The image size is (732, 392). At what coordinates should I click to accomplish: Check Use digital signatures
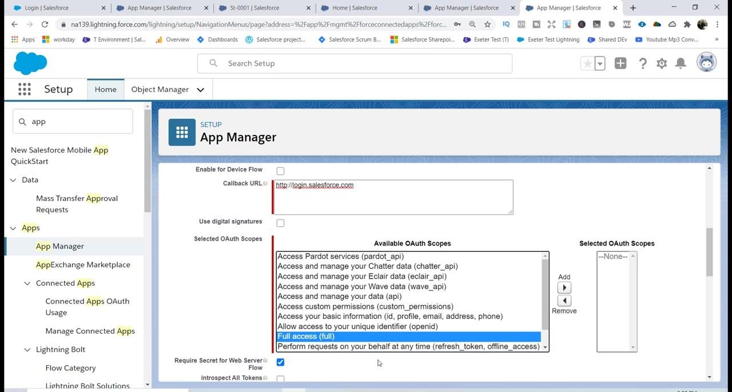pyautogui.click(x=280, y=223)
